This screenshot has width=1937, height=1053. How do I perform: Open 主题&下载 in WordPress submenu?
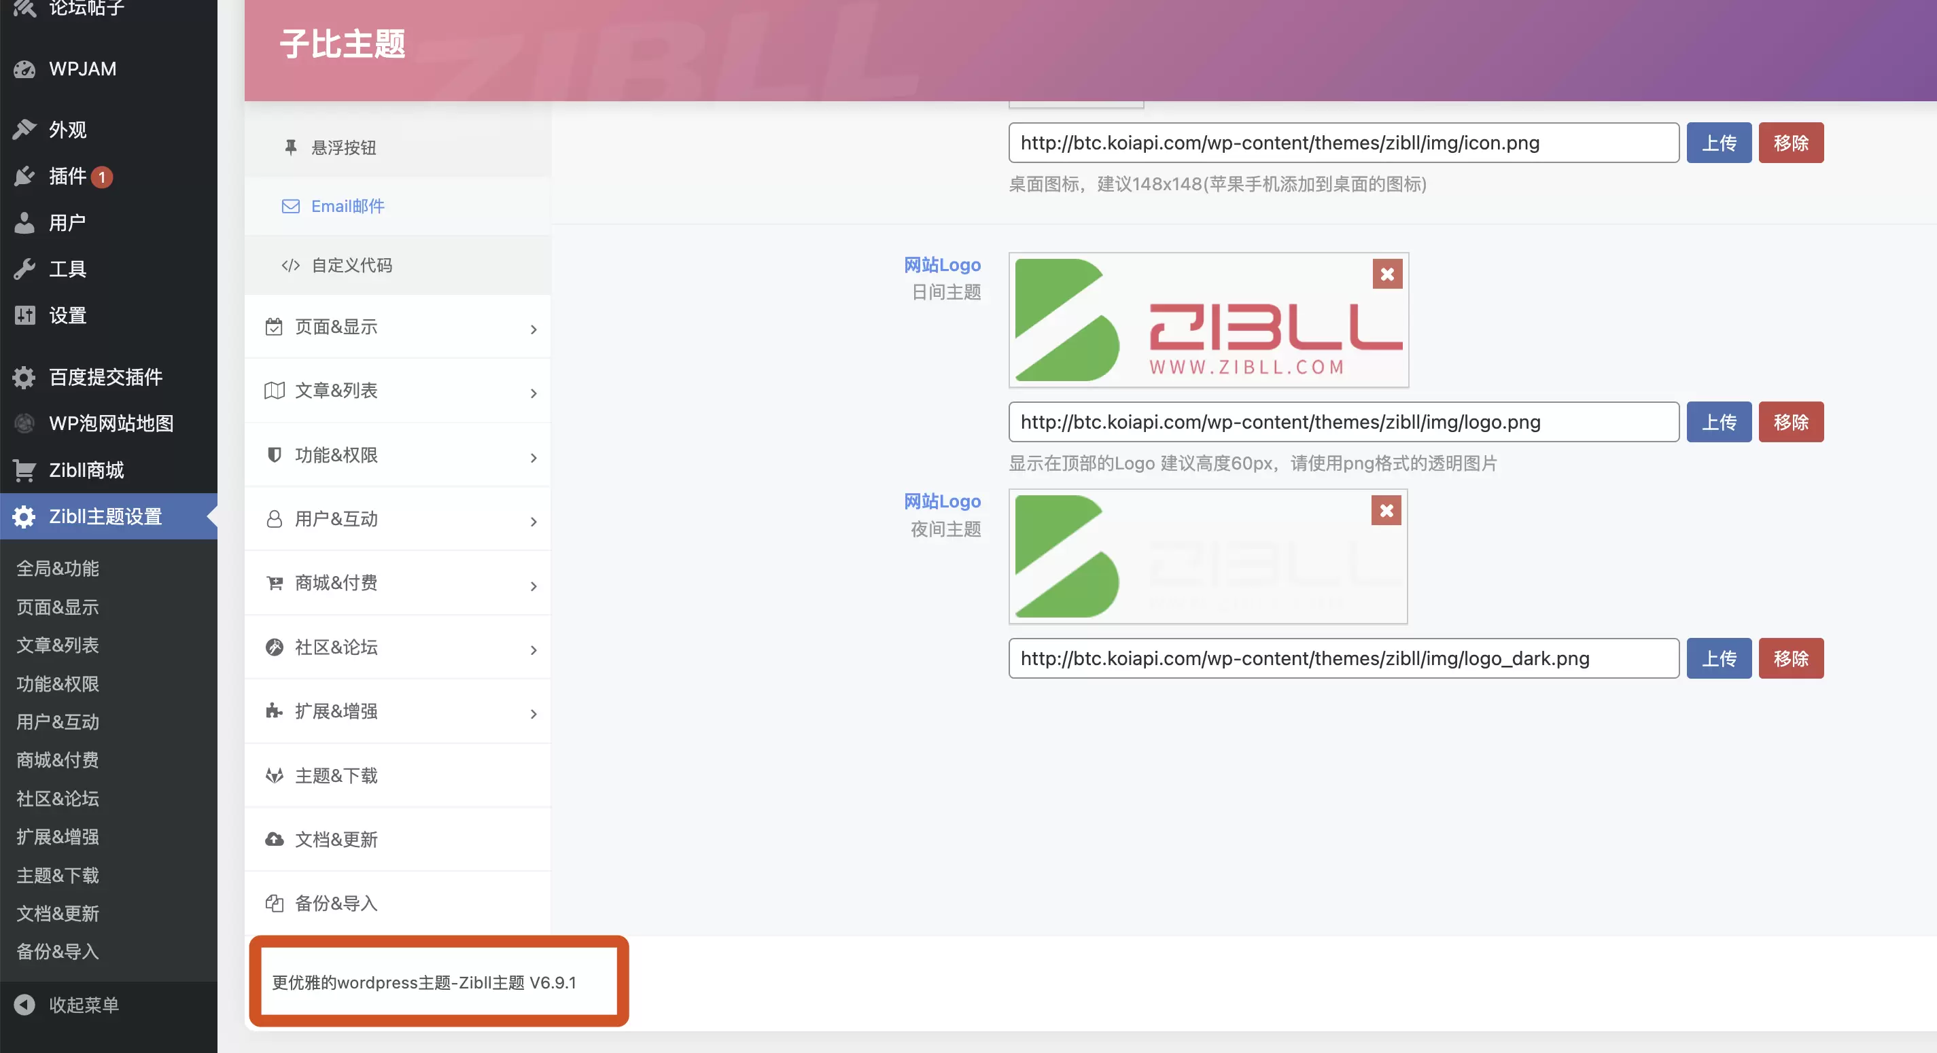click(58, 876)
